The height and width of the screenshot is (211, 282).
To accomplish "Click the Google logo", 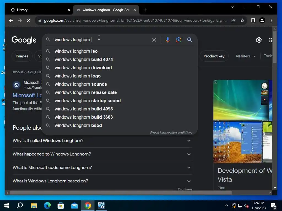I will 24,40.
